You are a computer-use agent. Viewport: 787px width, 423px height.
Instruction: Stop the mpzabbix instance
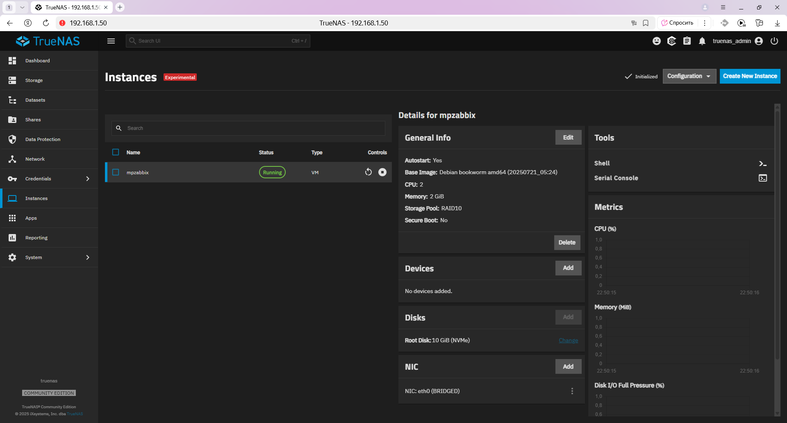coord(382,172)
